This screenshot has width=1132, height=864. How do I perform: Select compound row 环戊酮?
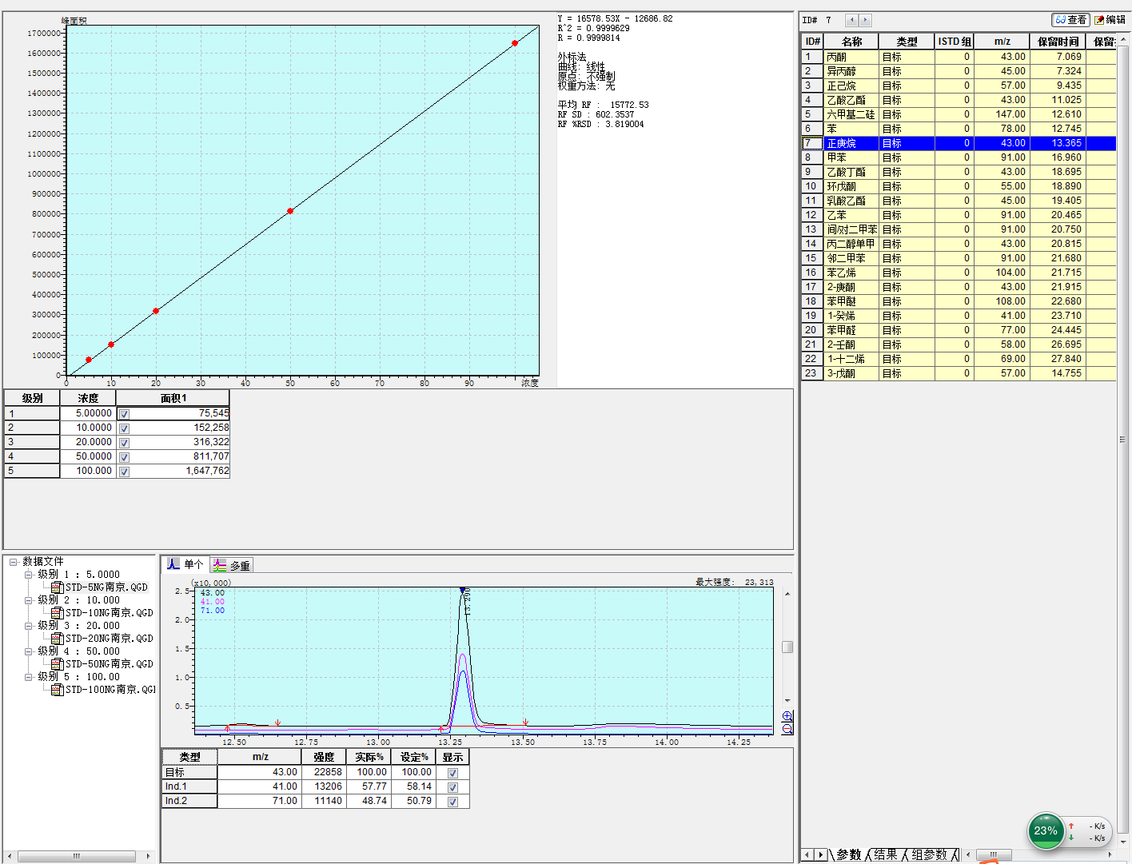coord(959,186)
